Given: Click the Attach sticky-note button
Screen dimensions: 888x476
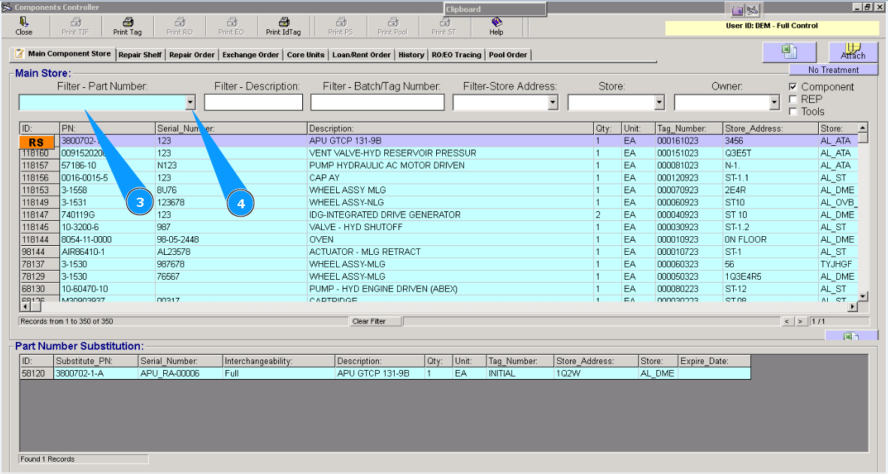Looking at the screenshot, I should (853, 51).
